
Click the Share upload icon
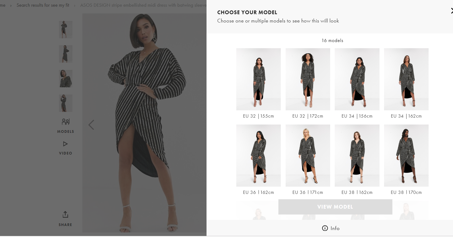65,215
